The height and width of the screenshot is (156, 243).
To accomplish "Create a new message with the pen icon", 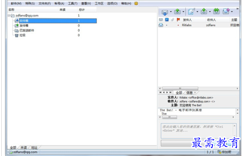I will tap(191, 12).
